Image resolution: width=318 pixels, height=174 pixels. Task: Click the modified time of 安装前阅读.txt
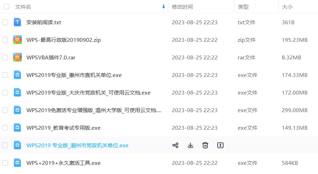click(194, 22)
